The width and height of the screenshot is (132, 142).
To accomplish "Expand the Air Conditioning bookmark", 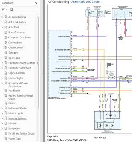I will (2, 17).
